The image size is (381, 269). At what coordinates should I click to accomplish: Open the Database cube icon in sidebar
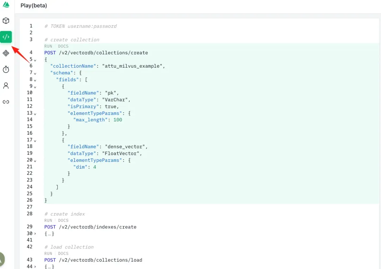tap(6, 20)
